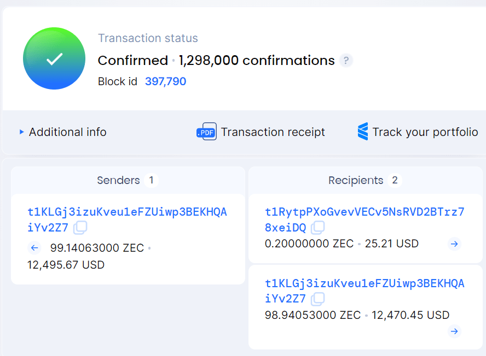486x356 pixels.
Task: Copy the recipient address ending 8xeiDQ
Action: 318,228
